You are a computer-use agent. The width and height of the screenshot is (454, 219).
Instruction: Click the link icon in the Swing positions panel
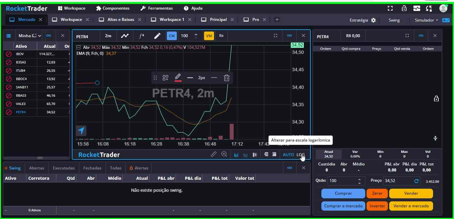(289, 168)
